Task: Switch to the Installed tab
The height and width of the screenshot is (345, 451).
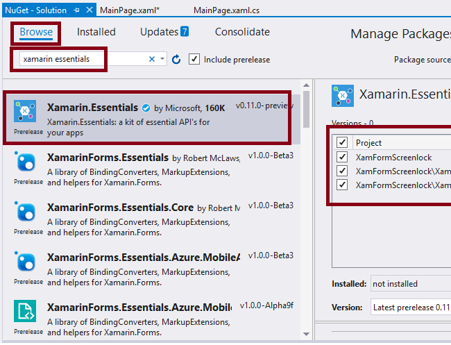Action: pos(96,32)
